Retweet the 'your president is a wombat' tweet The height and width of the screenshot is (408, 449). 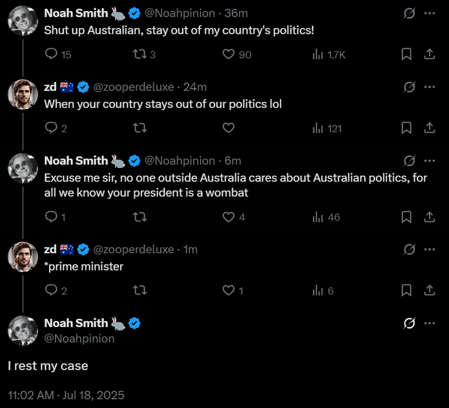pyautogui.click(x=139, y=217)
